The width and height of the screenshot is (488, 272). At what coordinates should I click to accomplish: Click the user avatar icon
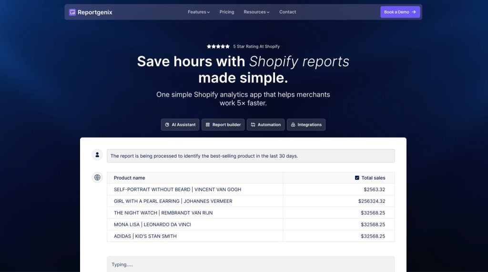tap(97, 155)
